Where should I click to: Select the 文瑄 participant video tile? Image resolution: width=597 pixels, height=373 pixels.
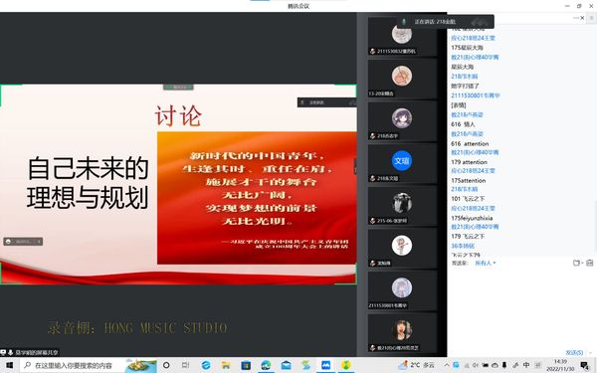[402, 163]
